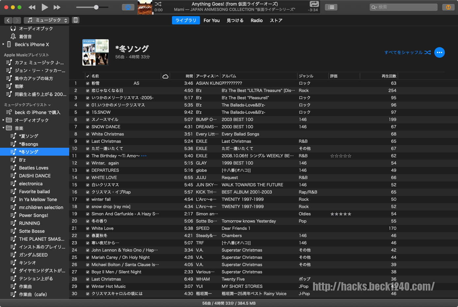Set star rating for The Birthday
458x307 pixels.
point(341,156)
